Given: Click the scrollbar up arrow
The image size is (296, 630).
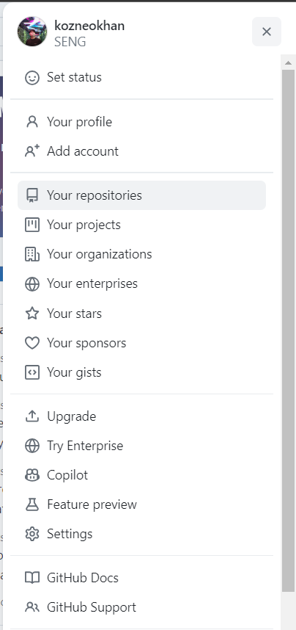Looking at the screenshot, I should [288, 62].
